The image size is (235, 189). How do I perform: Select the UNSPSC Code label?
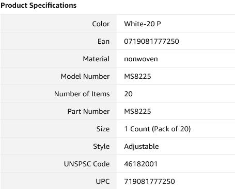[x=87, y=164]
